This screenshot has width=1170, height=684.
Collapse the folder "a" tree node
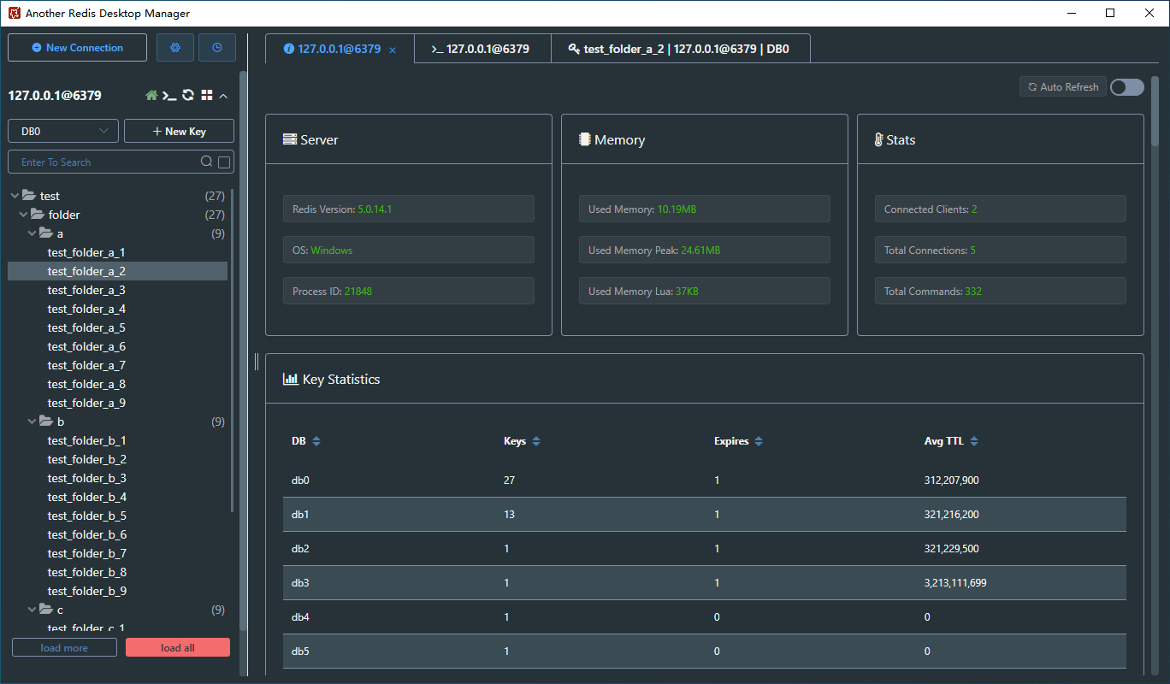click(x=32, y=233)
